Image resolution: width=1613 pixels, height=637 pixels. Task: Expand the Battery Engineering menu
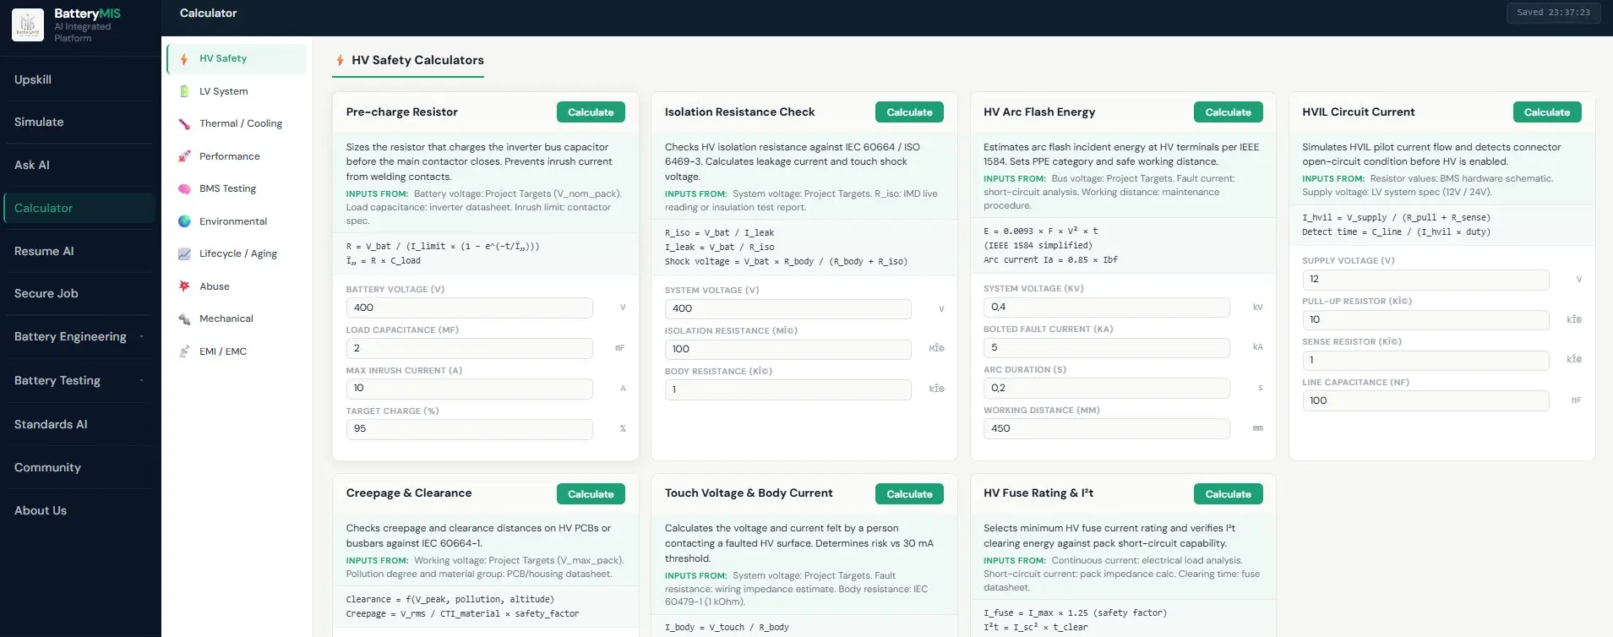click(x=79, y=336)
